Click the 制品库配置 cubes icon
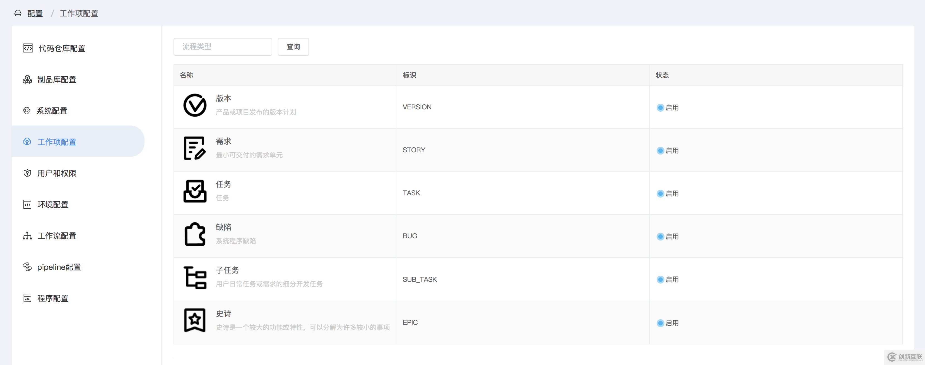This screenshot has width=925, height=365. [27, 80]
